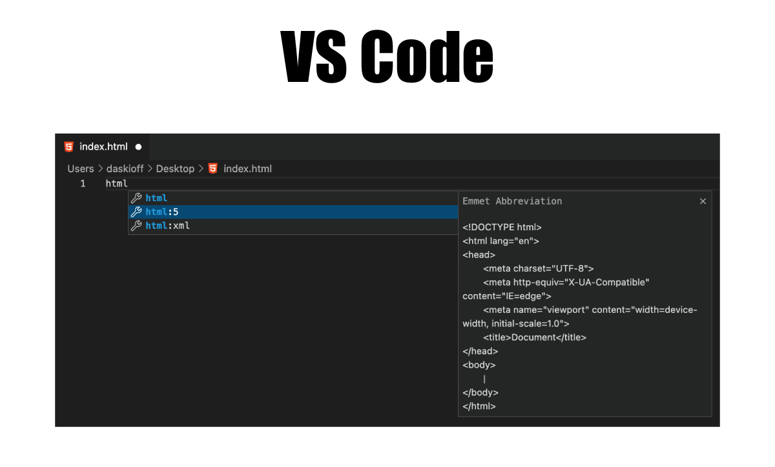Screen dimensions: 775x467
Task: Click the wrench icon beside the "html:xml" suggestion
Action: coord(137,226)
